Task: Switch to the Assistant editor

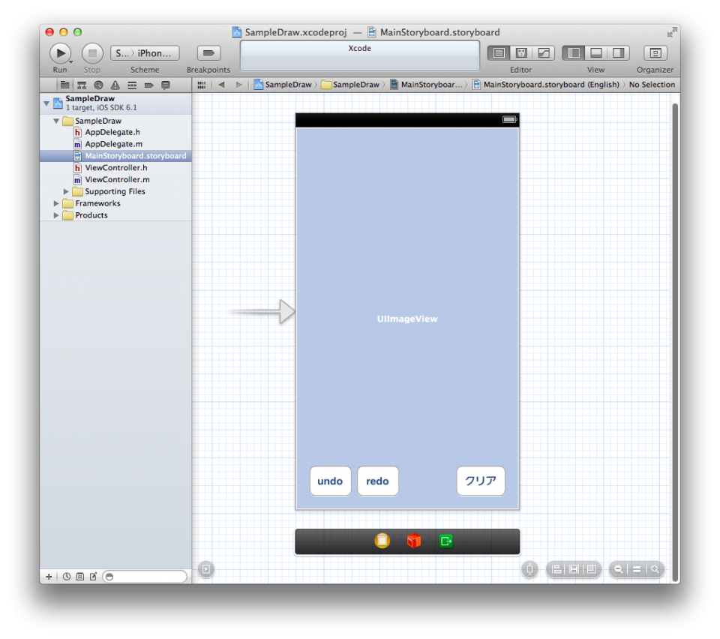Action: pyautogui.click(x=521, y=53)
